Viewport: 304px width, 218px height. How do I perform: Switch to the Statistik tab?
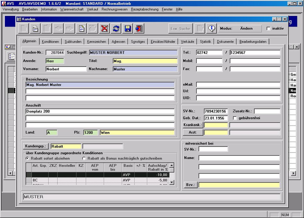[x=205, y=42]
